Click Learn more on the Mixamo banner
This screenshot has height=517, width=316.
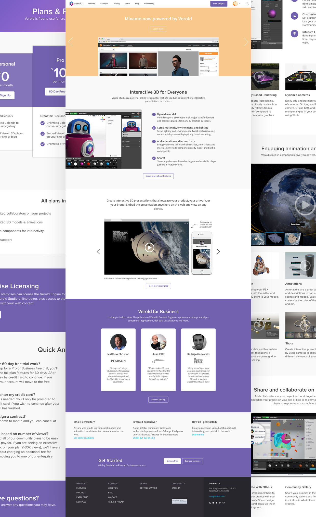coord(158,29)
